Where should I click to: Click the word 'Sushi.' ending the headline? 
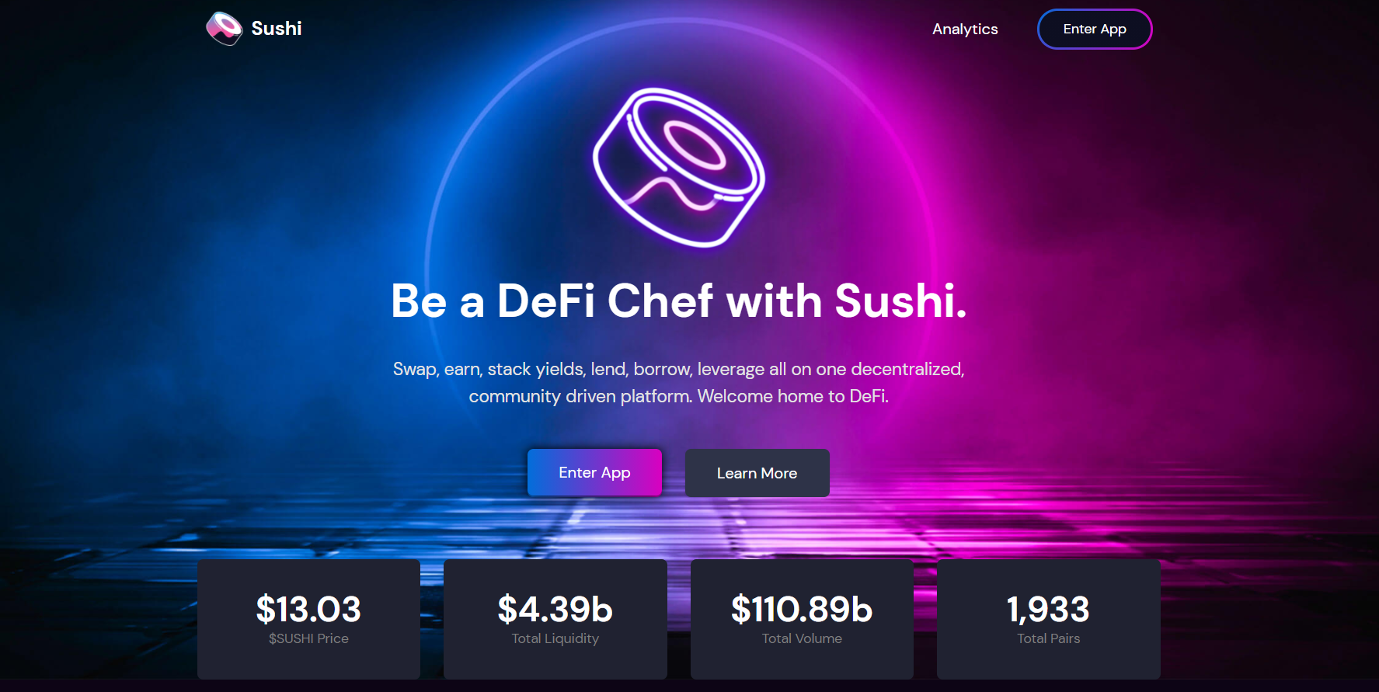pos(900,301)
